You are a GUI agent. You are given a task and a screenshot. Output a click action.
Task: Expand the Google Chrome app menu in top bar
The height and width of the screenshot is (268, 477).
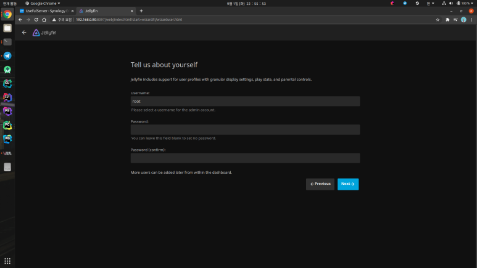point(43,3)
